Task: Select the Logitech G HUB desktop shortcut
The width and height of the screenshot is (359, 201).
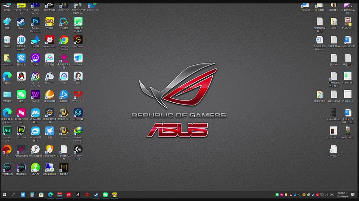Action: tap(78, 152)
